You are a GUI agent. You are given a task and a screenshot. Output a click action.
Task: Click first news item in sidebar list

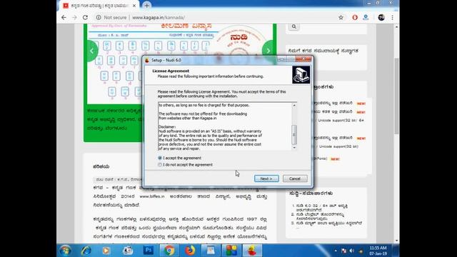pyautogui.click(x=322, y=208)
